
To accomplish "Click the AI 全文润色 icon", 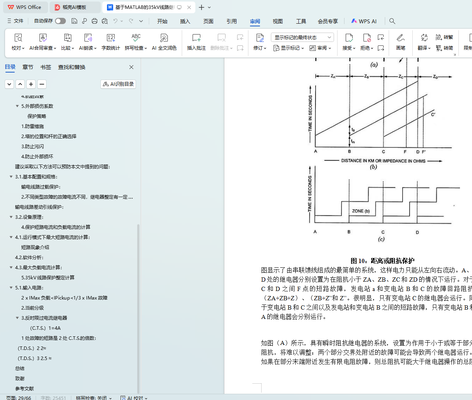I will tap(164, 38).
